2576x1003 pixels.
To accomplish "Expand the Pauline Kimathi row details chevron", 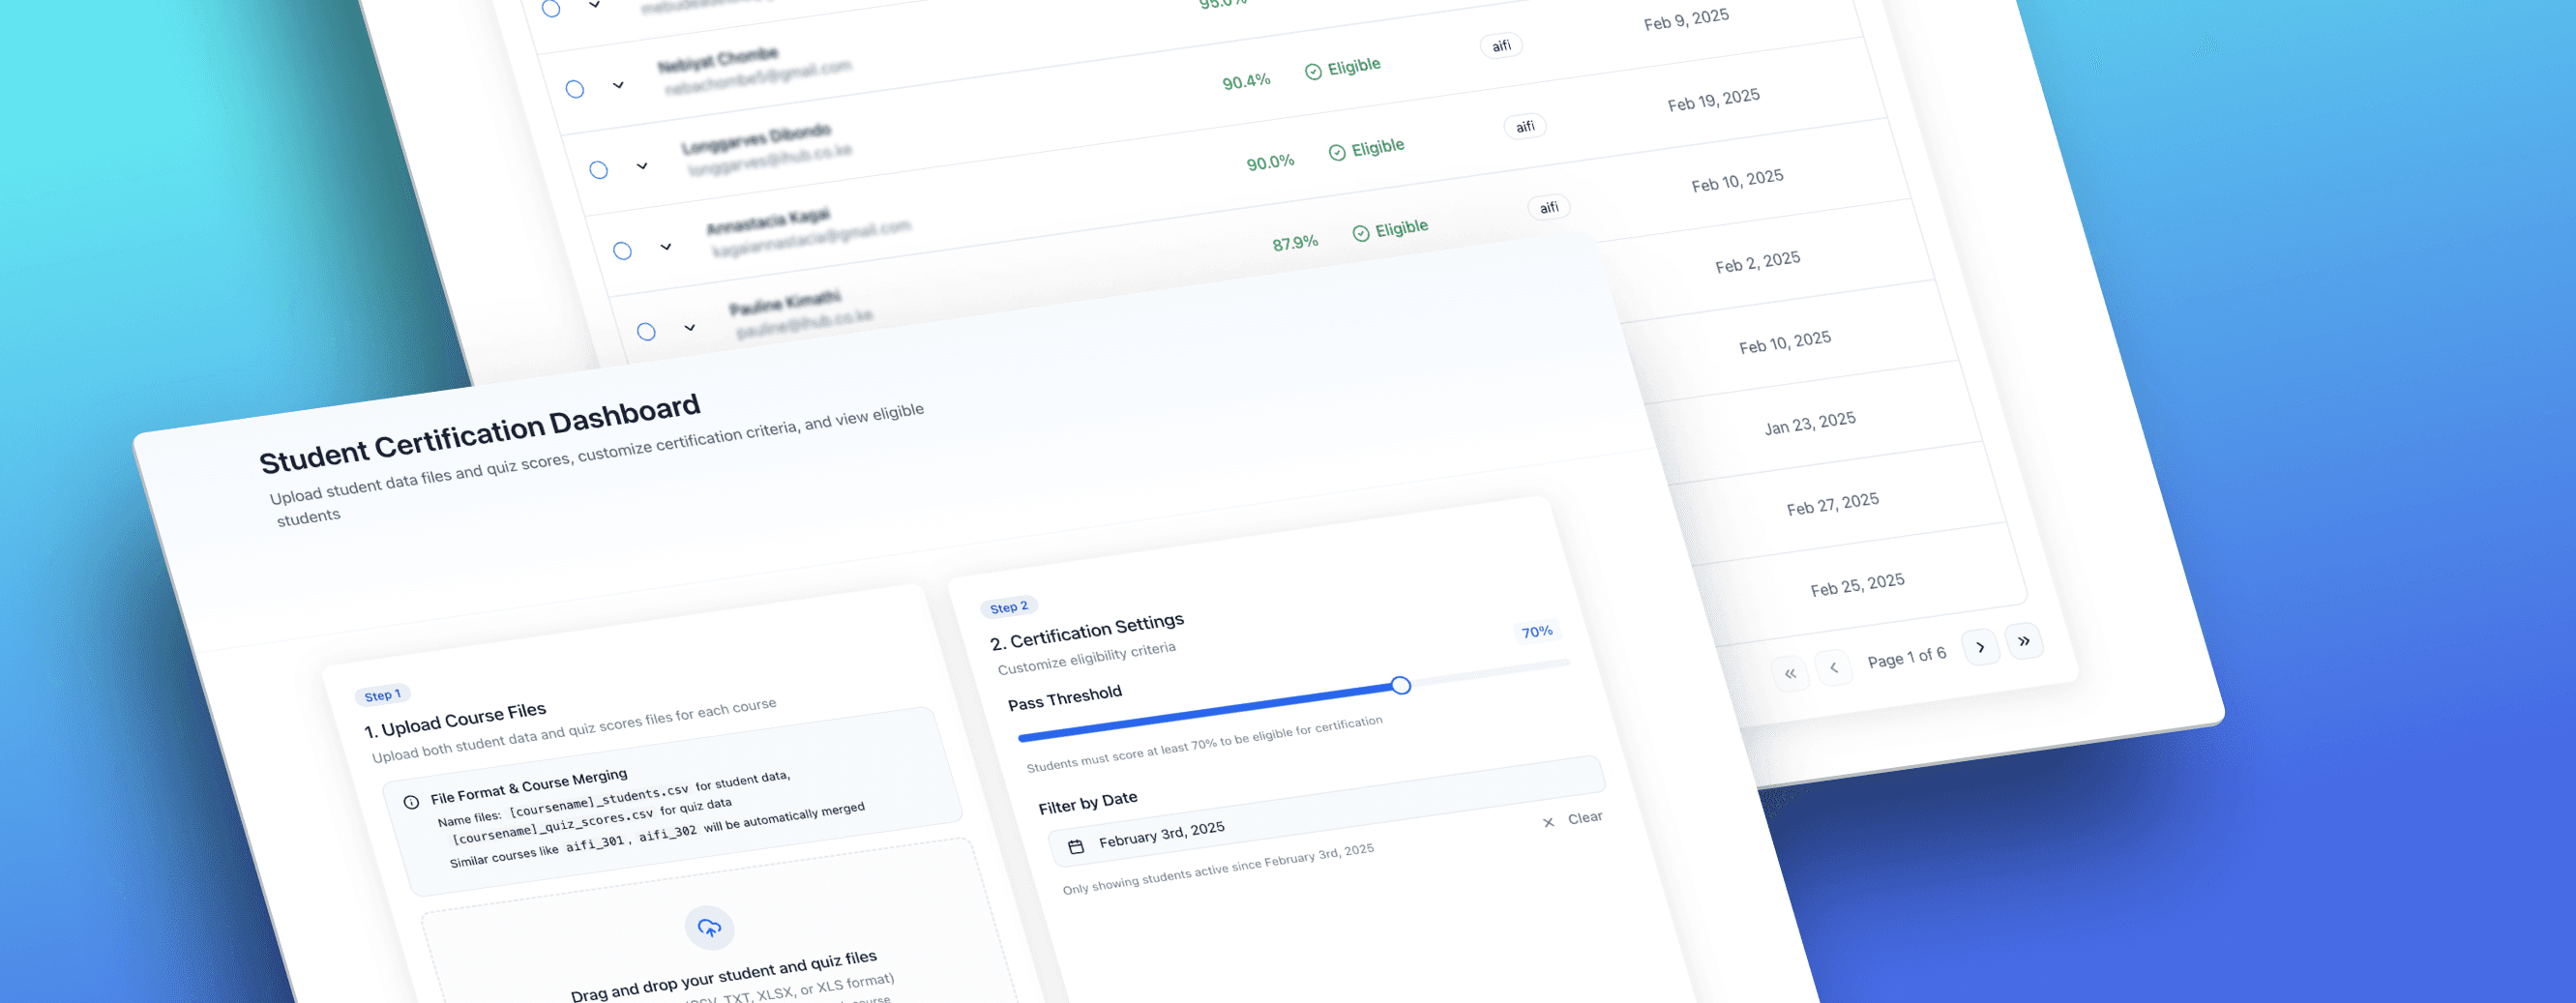I will (x=690, y=327).
